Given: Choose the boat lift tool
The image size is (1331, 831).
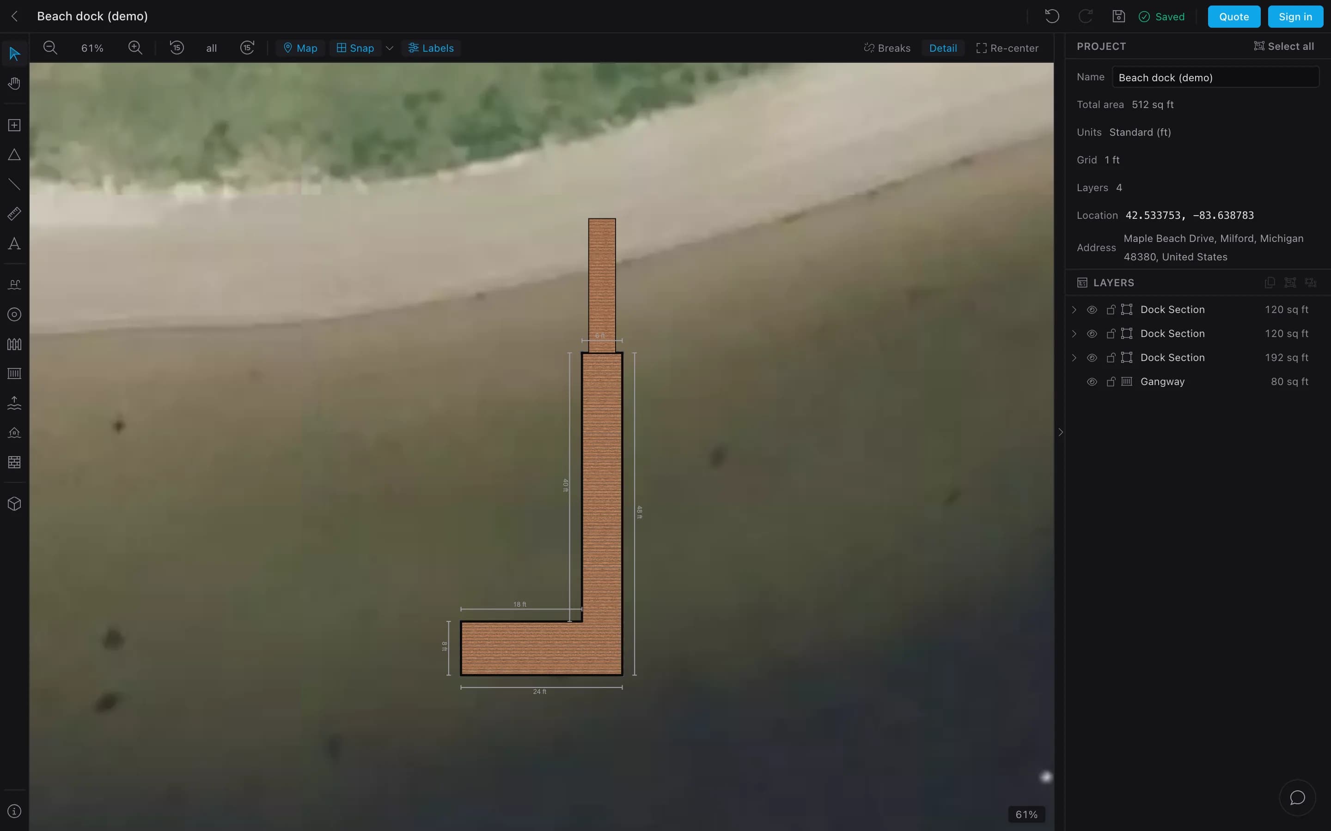Looking at the screenshot, I should (14, 403).
